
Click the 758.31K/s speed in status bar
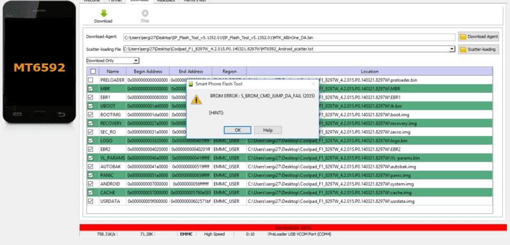click(106, 234)
